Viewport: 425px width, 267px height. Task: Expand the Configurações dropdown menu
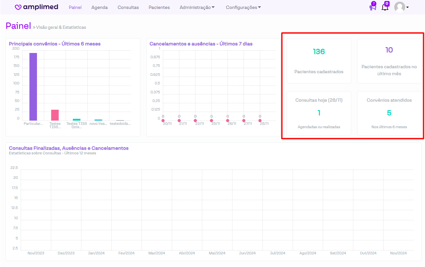click(x=243, y=7)
